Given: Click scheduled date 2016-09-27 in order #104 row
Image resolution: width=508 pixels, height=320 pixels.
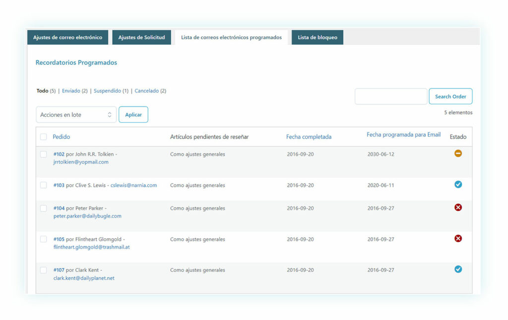Looking at the screenshot, I should click(x=381, y=208).
